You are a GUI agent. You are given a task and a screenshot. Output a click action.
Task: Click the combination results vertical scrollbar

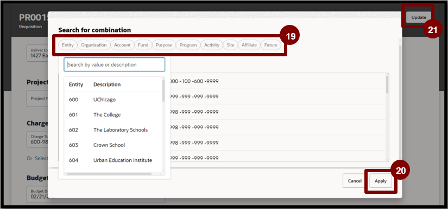pyautogui.click(x=387, y=84)
